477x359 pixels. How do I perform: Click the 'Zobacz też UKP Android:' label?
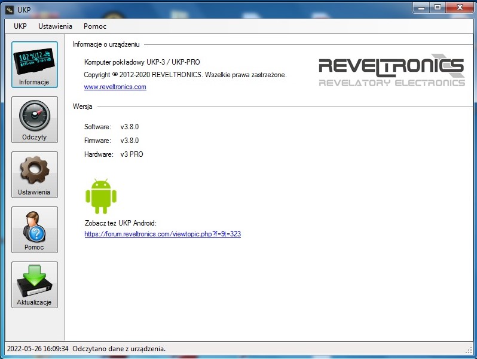pos(121,223)
